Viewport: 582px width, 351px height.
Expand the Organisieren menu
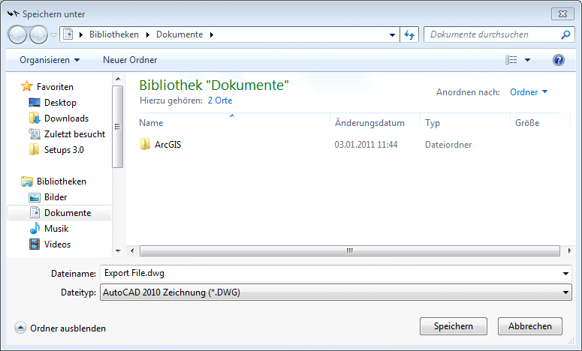50,60
